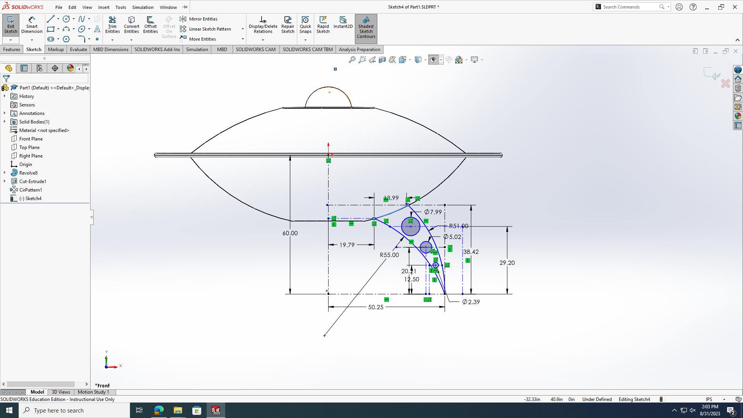
Task: Open the Tools menu
Action: [x=121, y=7]
